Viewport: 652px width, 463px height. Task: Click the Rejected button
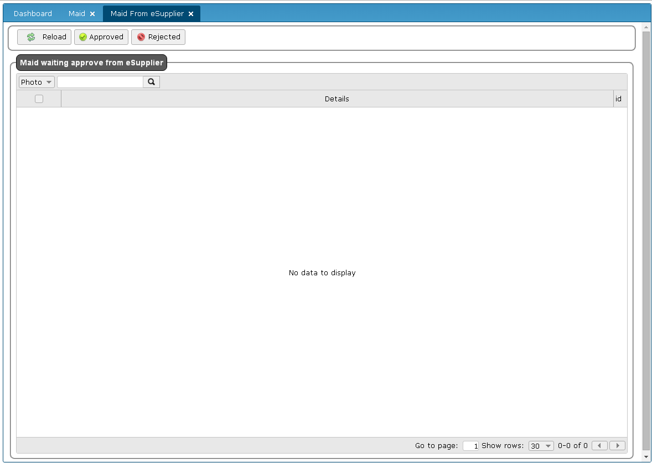tap(158, 37)
